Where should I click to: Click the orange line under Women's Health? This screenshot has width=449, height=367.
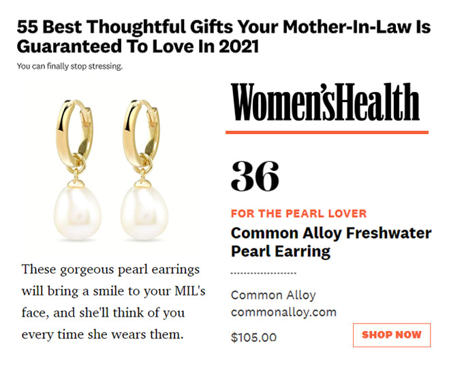click(x=327, y=132)
